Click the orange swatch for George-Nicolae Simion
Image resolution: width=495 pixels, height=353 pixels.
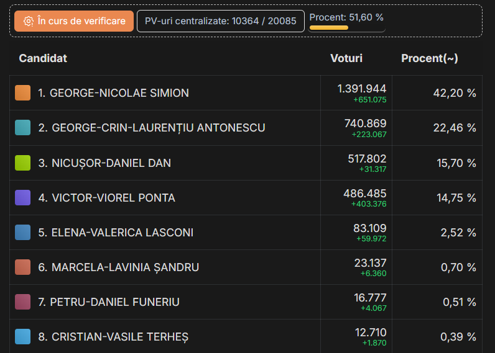click(22, 93)
